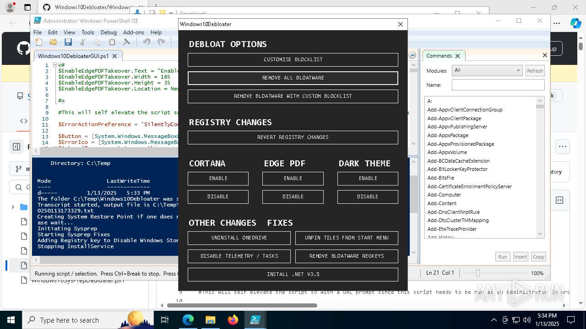The height and width of the screenshot is (329, 586).
Task: Open the Modules dropdown set to All
Action: coord(487,70)
